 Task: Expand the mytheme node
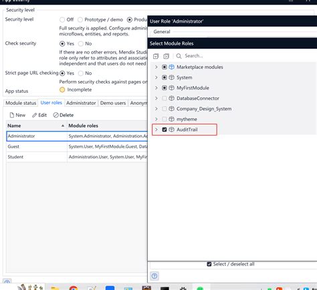pos(156,119)
